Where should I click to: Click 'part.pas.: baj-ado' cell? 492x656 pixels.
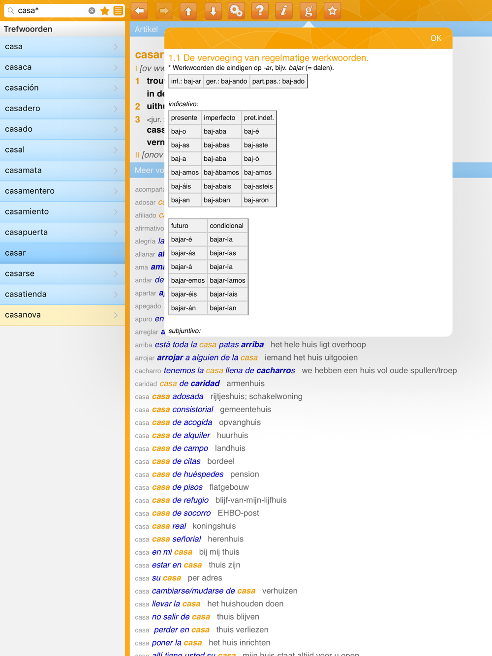tap(278, 82)
